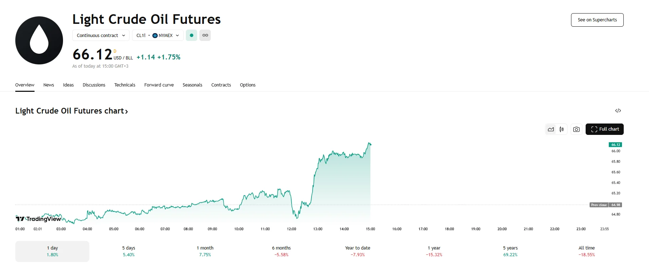The width and height of the screenshot is (649, 268).
Task: Take a chart snapshot with camera icon
Action: 576,129
